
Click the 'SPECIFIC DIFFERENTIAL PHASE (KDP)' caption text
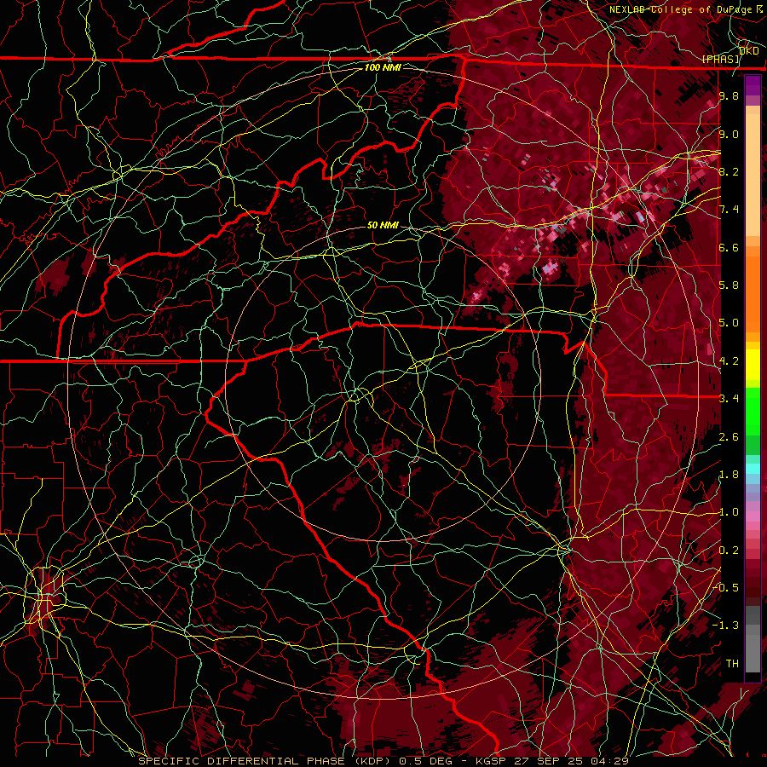coord(267,761)
